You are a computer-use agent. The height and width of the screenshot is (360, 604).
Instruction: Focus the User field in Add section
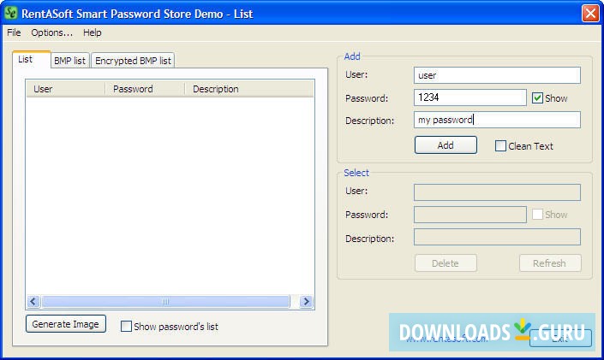(497, 75)
